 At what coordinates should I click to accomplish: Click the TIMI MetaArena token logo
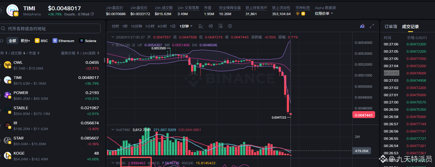click(x=13, y=10)
